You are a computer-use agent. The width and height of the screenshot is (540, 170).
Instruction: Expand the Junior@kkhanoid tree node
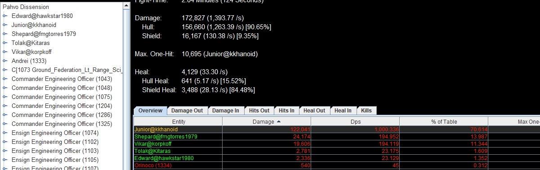click(x=5, y=25)
